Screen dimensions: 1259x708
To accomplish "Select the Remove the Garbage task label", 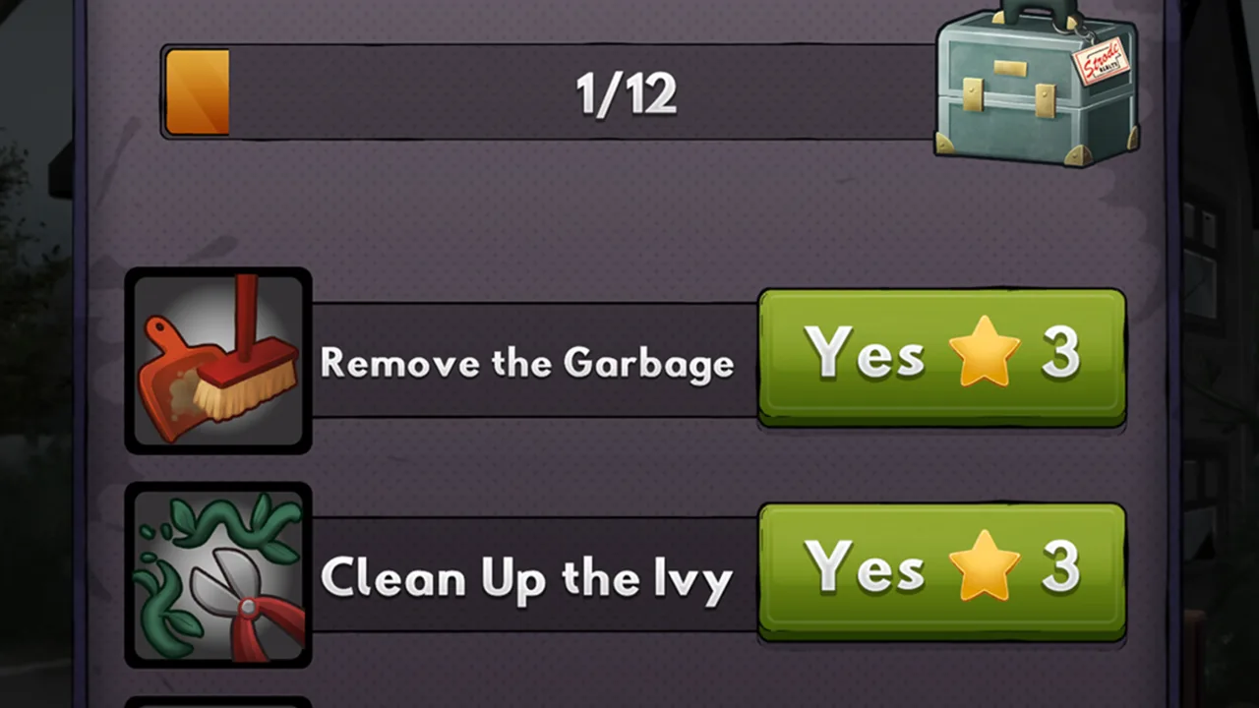I will tap(527, 363).
